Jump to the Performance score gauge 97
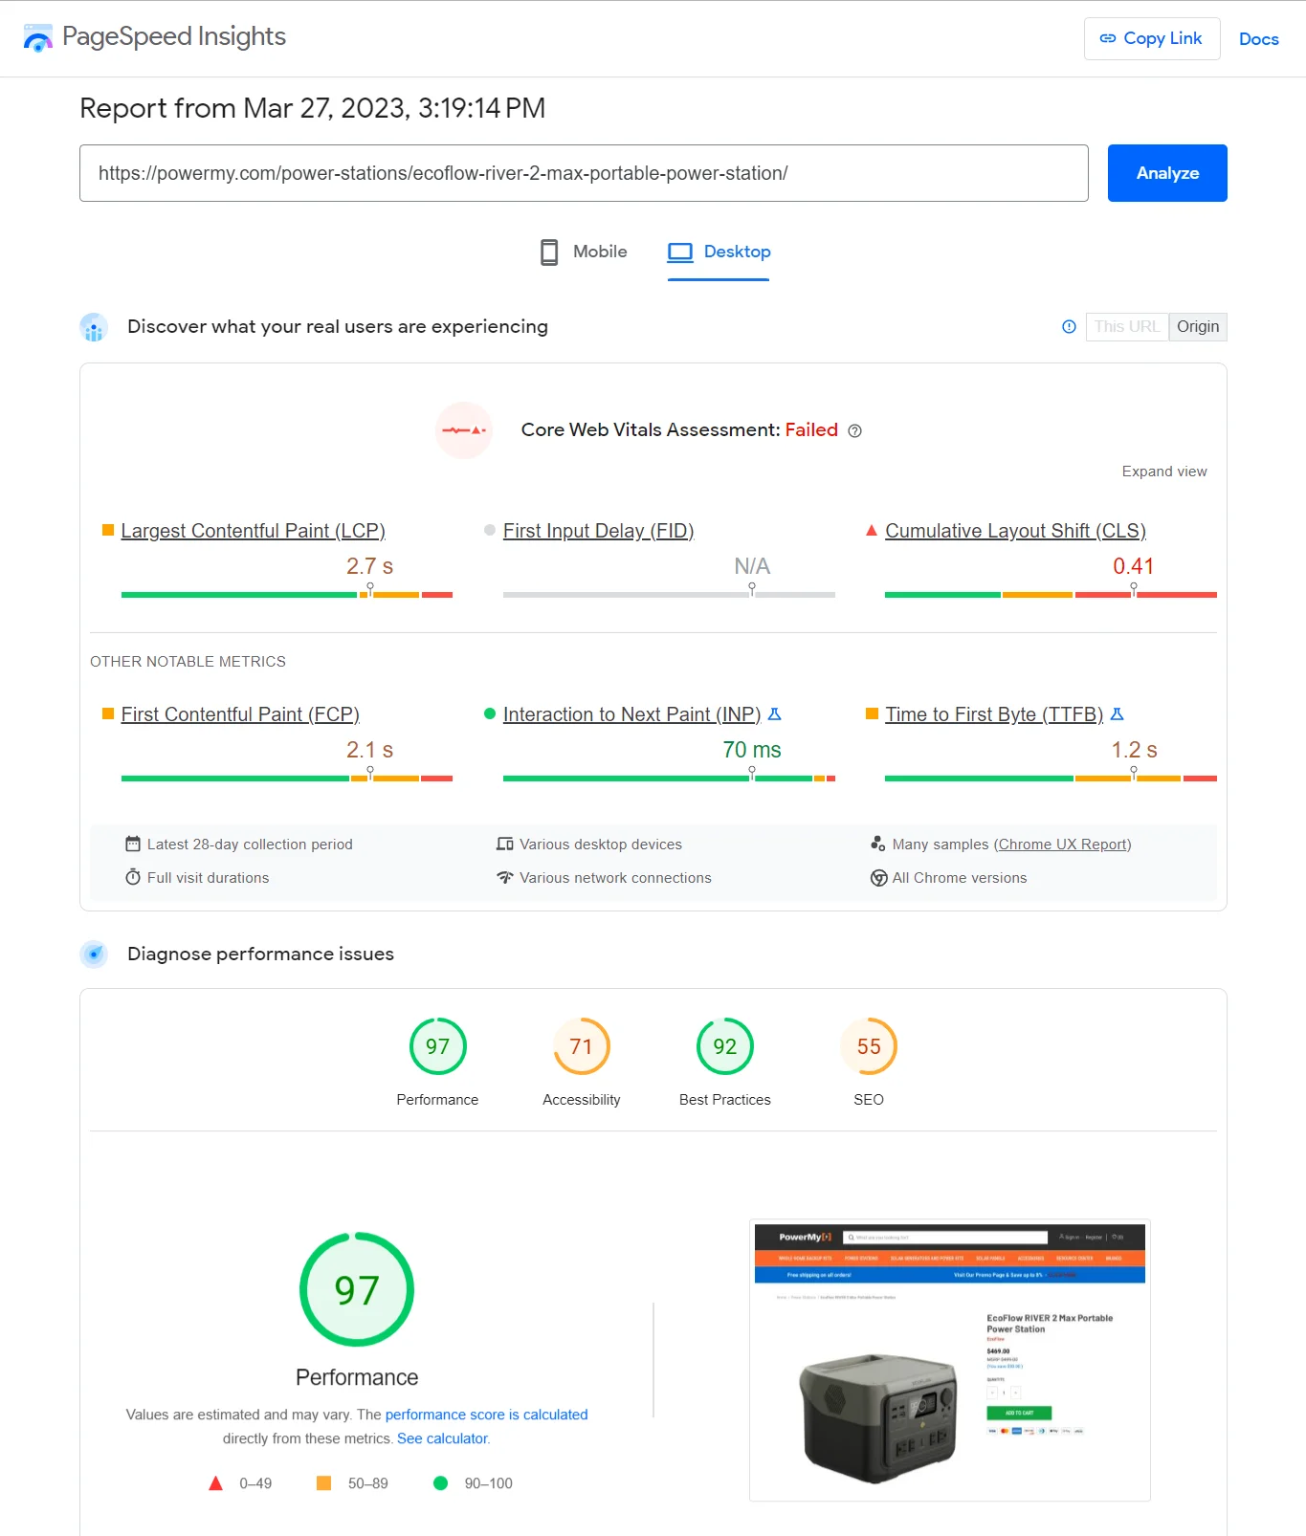The width and height of the screenshot is (1306, 1536). (x=437, y=1046)
